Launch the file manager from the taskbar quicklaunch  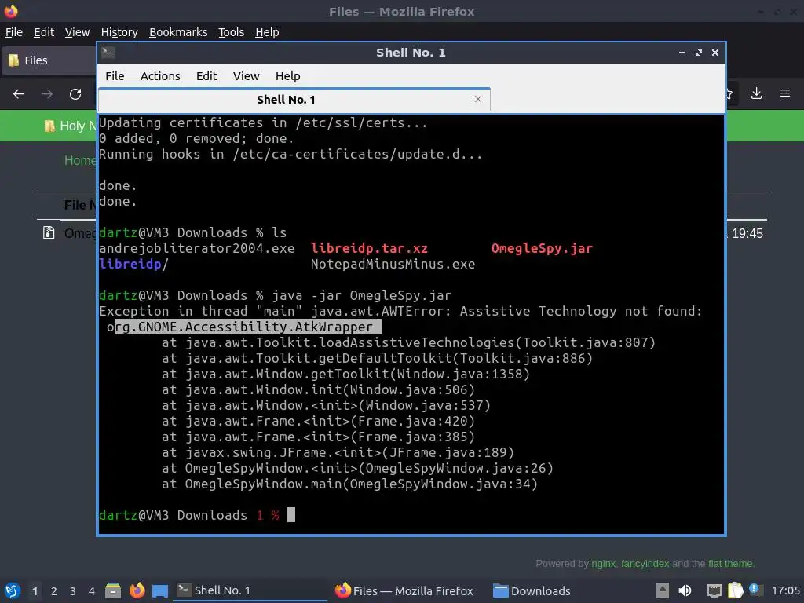click(113, 590)
